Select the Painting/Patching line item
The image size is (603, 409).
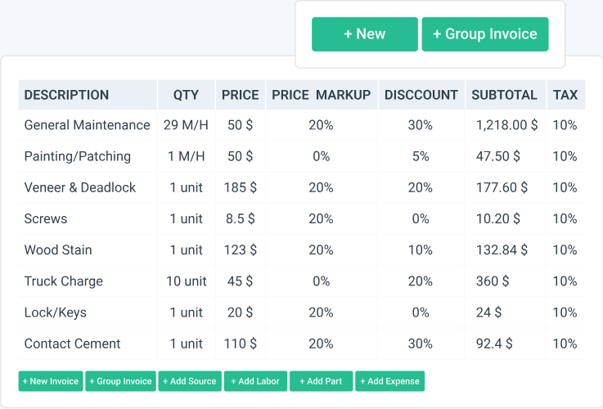click(77, 156)
